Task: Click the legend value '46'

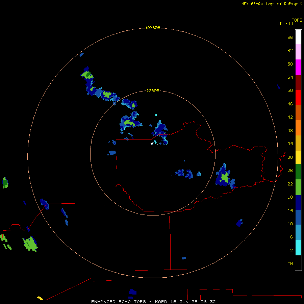Action: pyautogui.click(x=290, y=104)
